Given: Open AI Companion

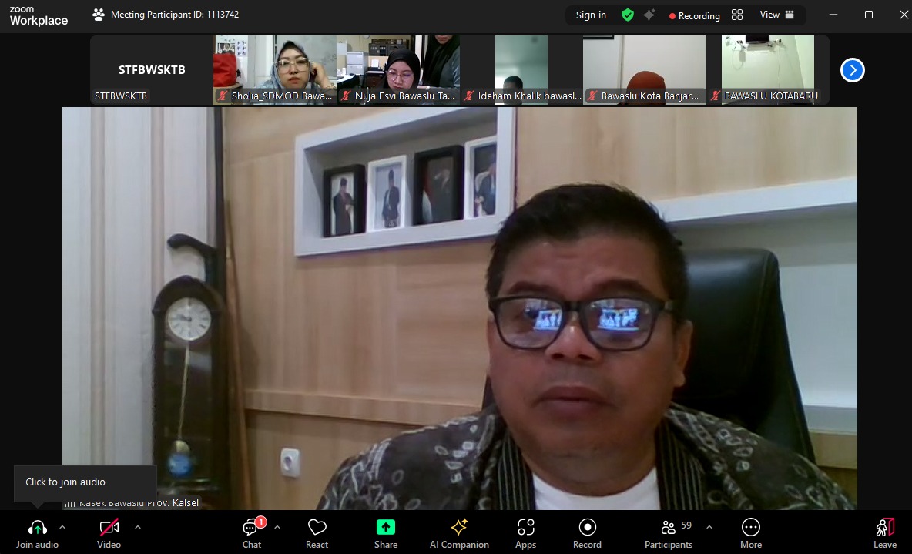Looking at the screenshot, I should [459, 534].
